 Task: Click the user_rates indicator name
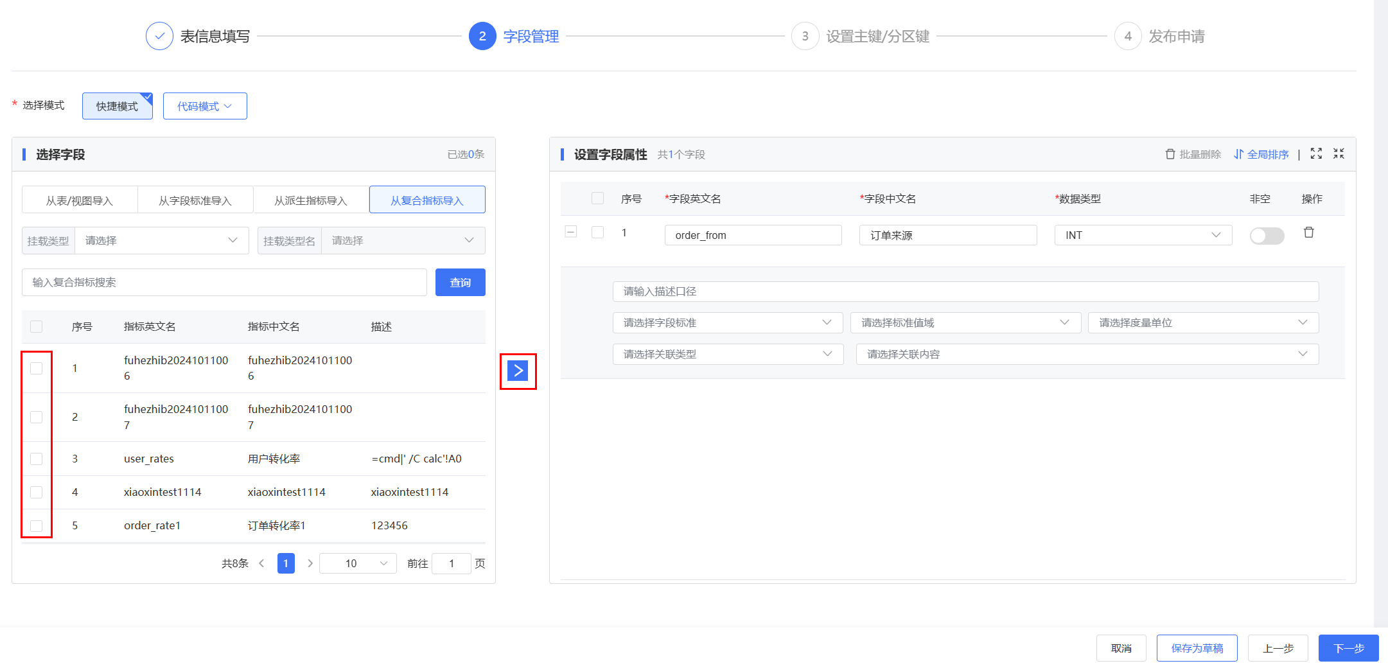148,459
